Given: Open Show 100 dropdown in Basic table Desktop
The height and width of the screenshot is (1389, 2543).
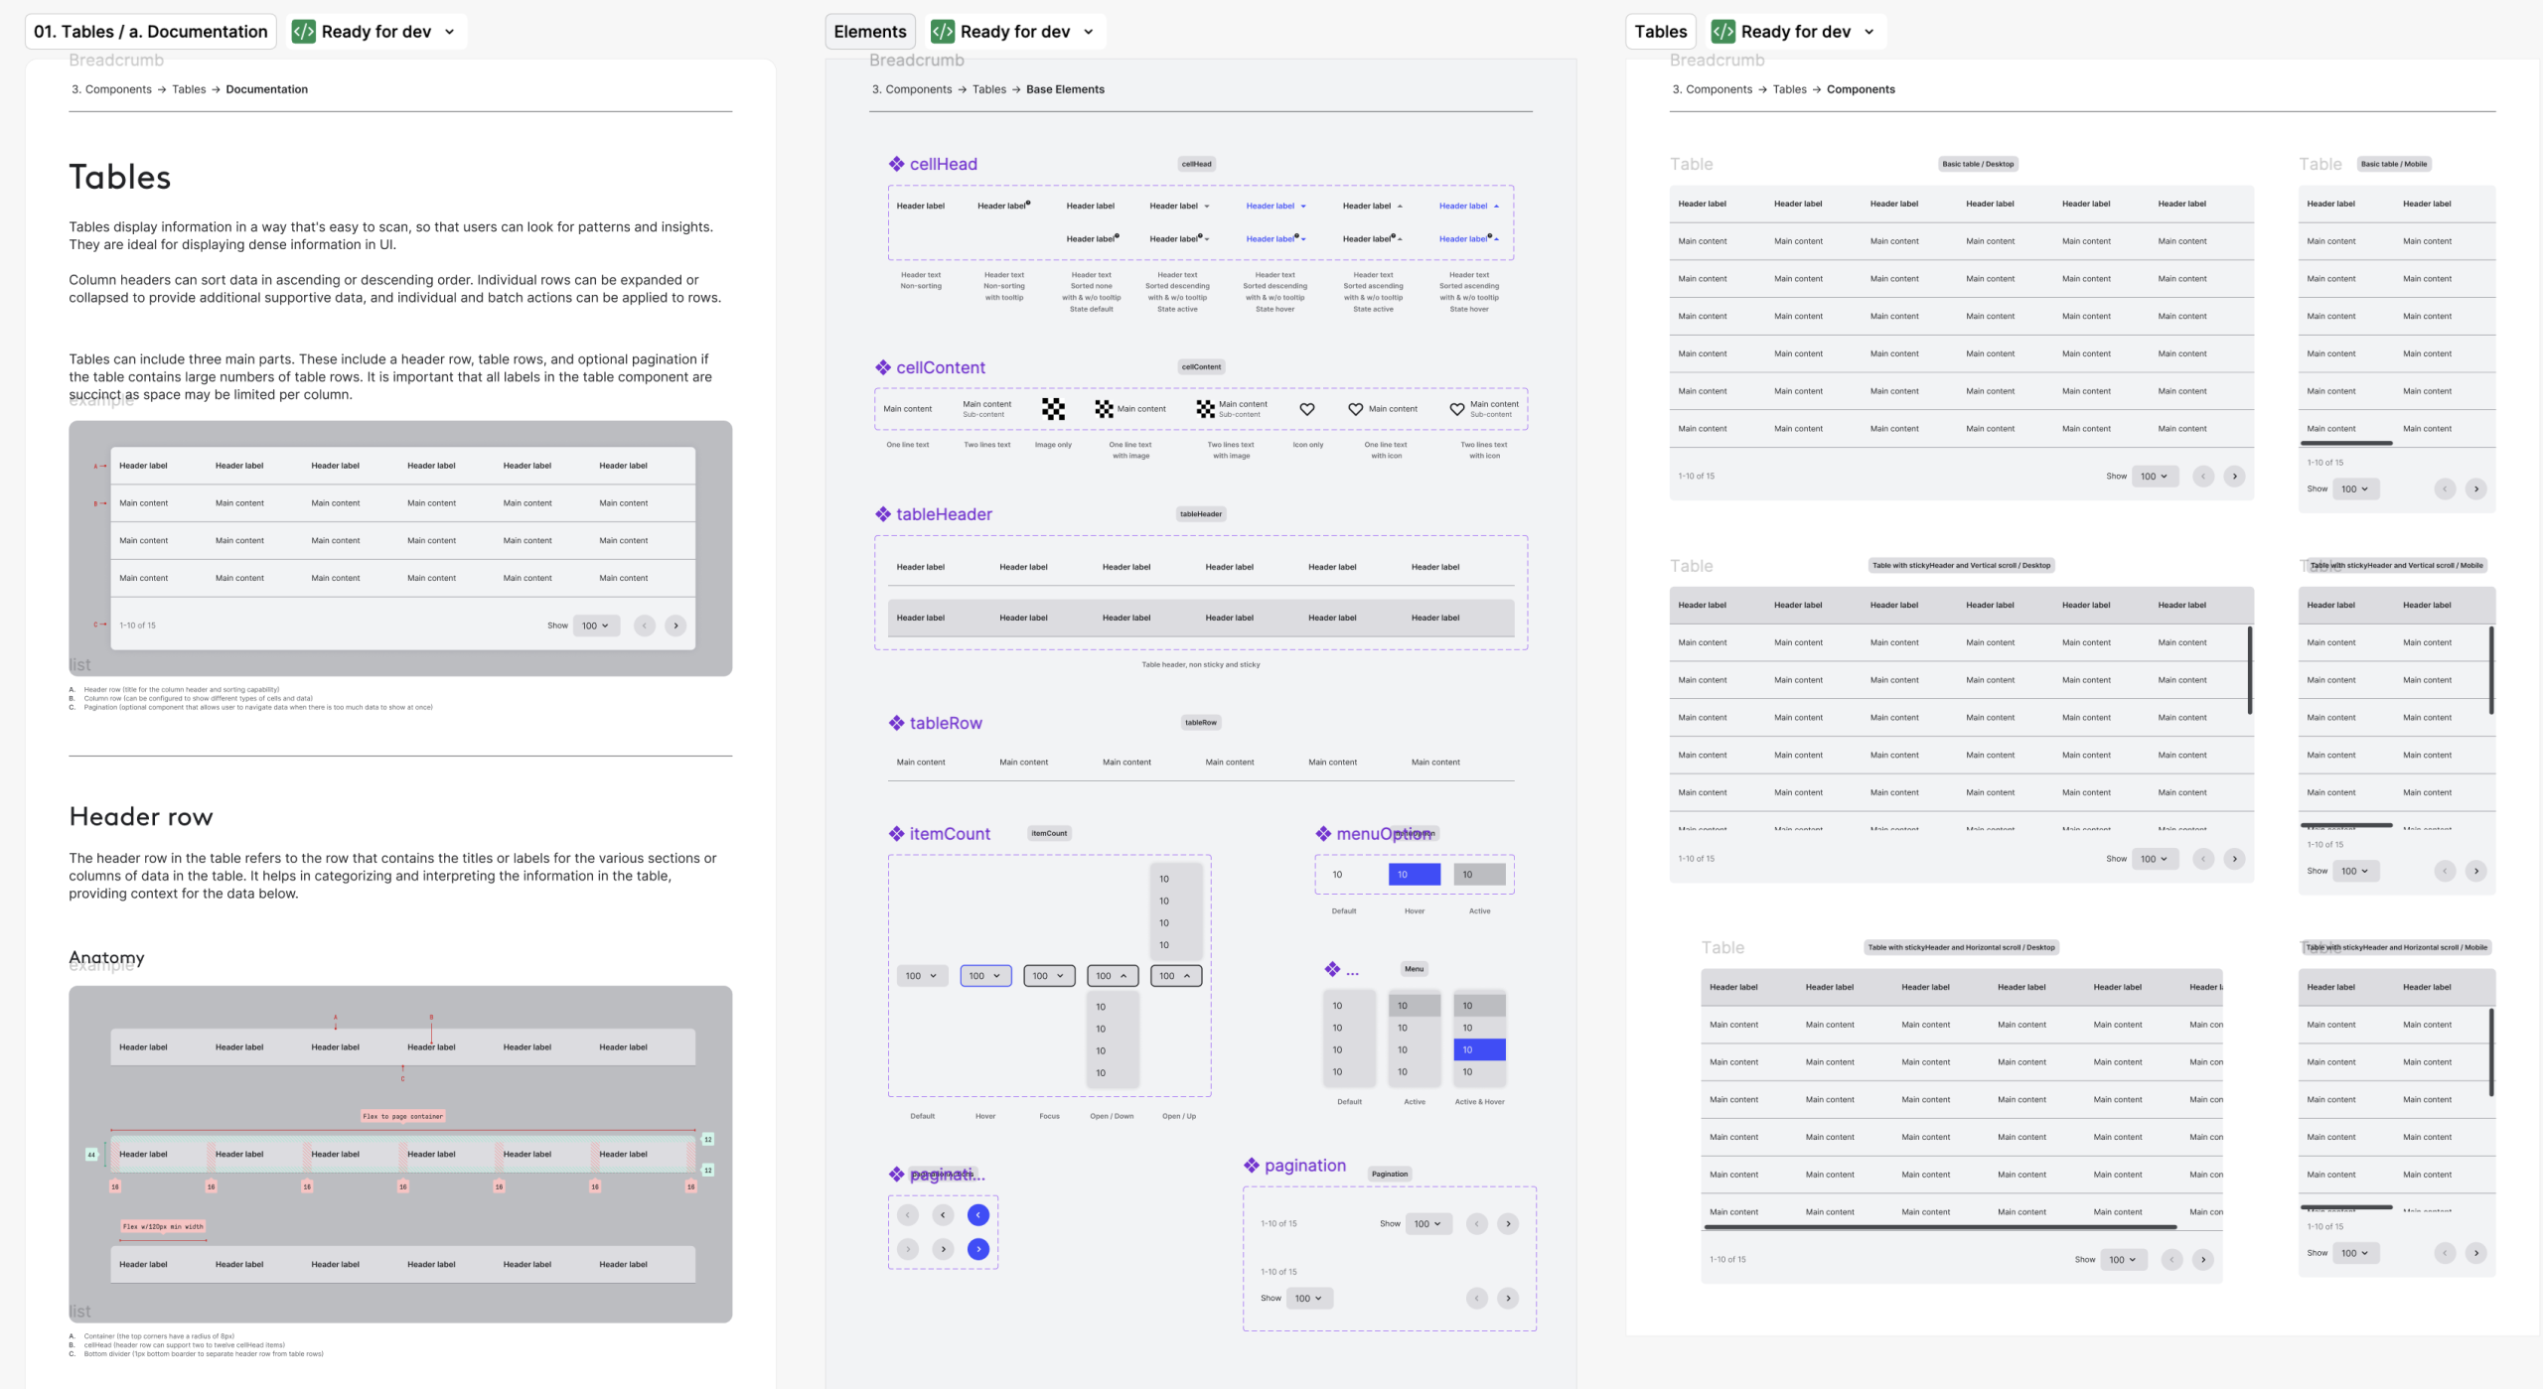Looking at the screenshot, I should [2154, 477].
